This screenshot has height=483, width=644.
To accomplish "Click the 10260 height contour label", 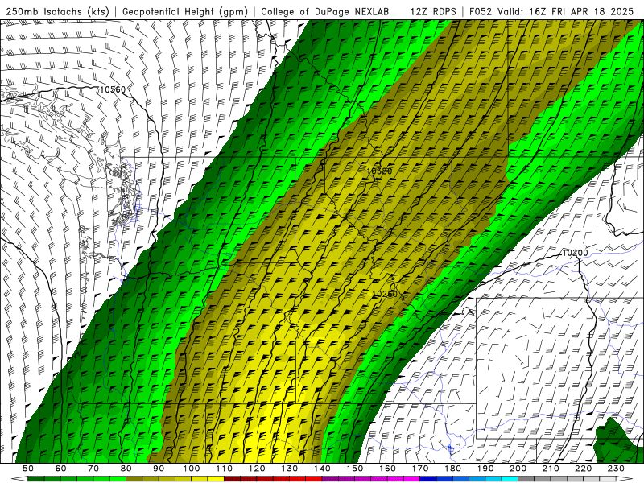I will pyautogui.click(x=385, y=294).
